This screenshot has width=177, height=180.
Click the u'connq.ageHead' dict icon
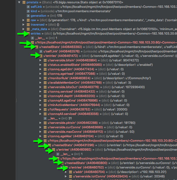click(45, 74)
